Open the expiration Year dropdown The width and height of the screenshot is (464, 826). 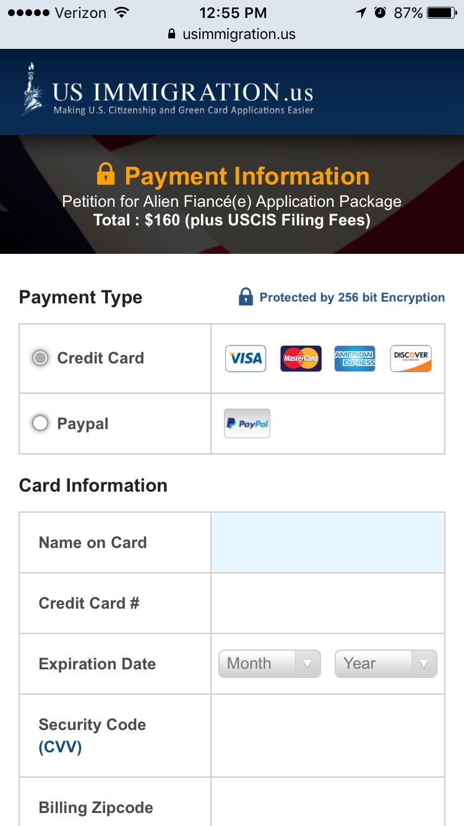(x=386, y=664)
